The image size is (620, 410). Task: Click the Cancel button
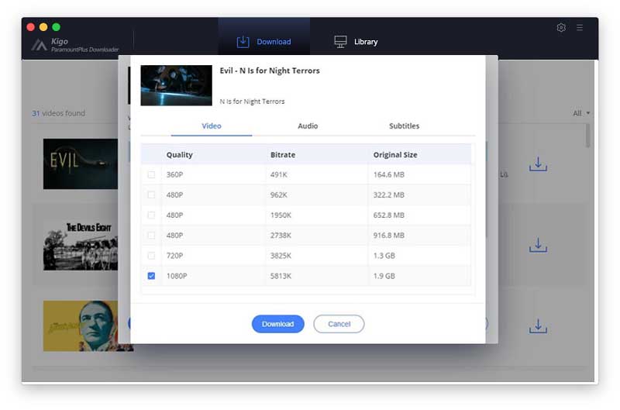pos(339,324)
